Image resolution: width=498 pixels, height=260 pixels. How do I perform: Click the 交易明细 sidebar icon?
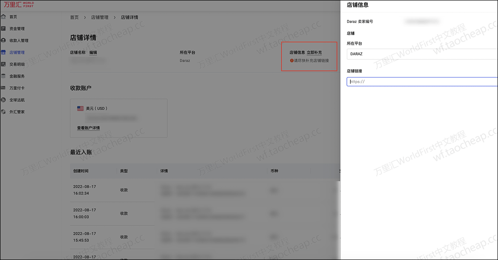[x=3, y=64]
